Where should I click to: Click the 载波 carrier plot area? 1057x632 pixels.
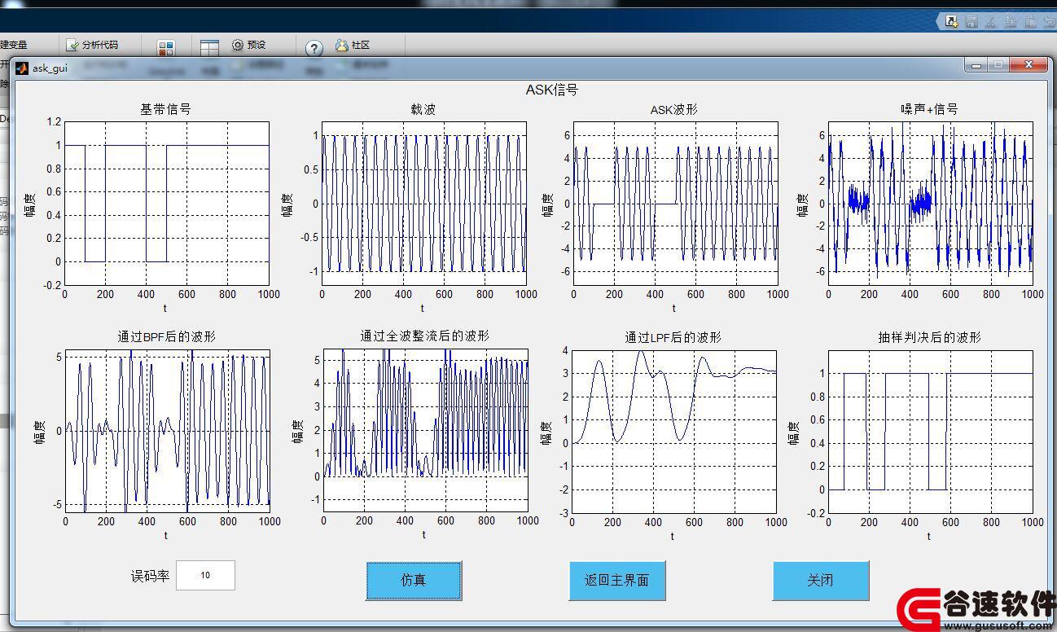423,204
